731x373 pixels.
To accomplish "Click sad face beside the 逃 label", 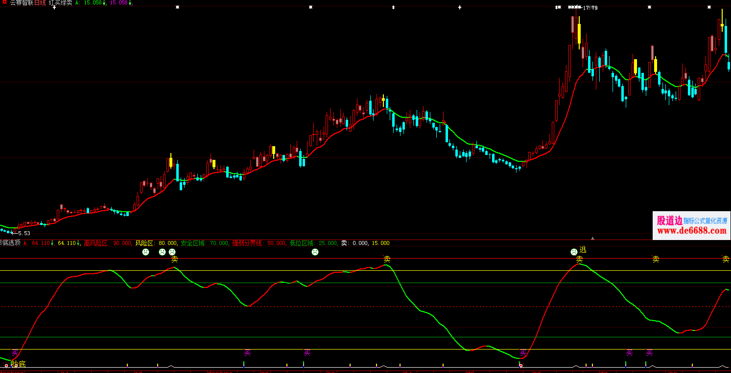I will pyautogui.click(x=574, y=252).
